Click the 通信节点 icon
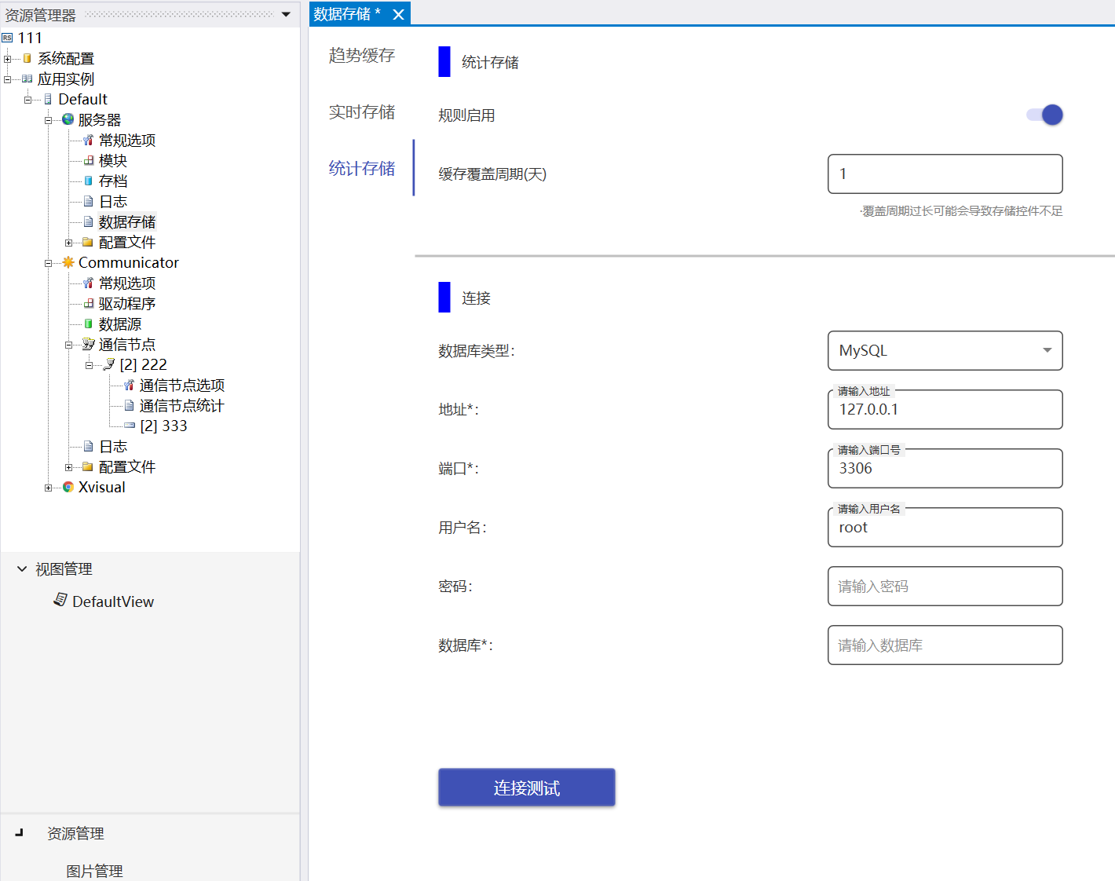The image size is (1115, 881). [x=89, y=344]
